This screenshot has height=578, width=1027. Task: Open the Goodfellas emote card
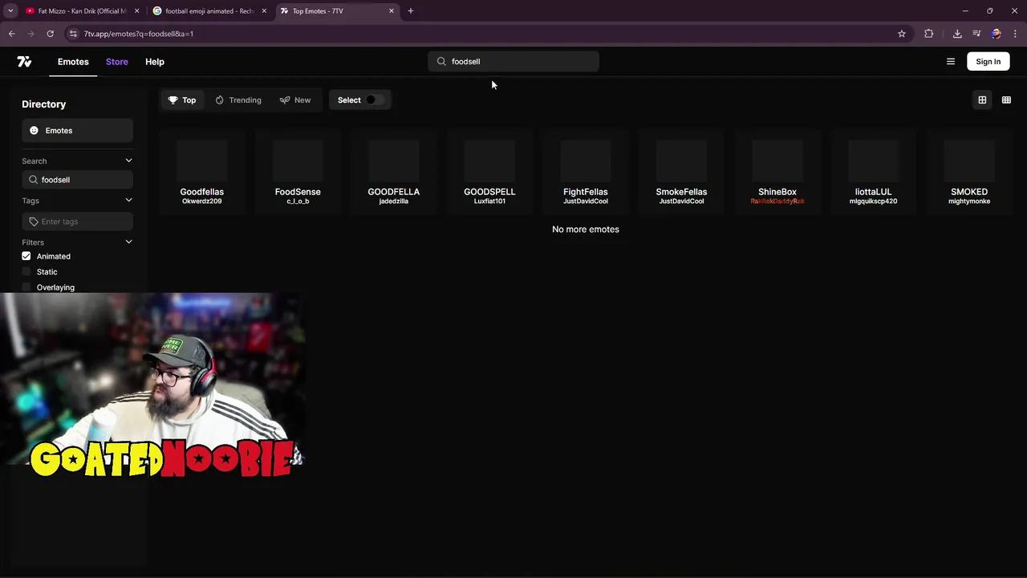[x=202, y=172]
